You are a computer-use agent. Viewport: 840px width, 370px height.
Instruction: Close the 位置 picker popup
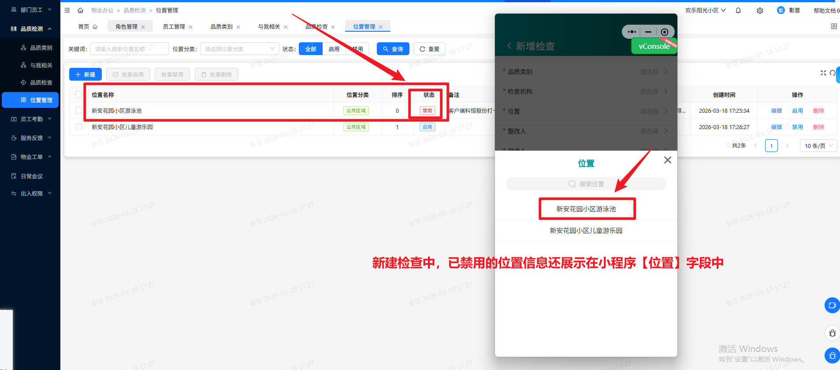pyautogui.click(x=668, y=160)
